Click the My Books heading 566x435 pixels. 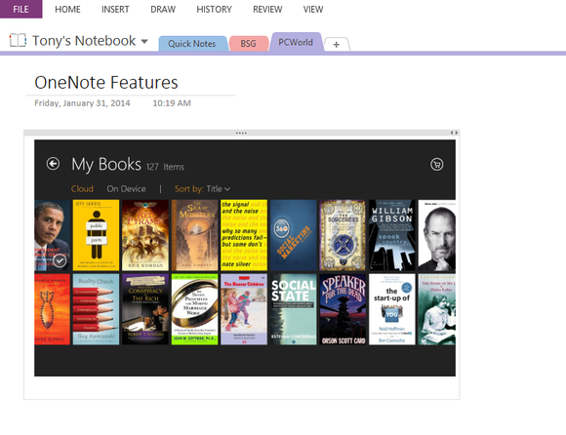106,165
